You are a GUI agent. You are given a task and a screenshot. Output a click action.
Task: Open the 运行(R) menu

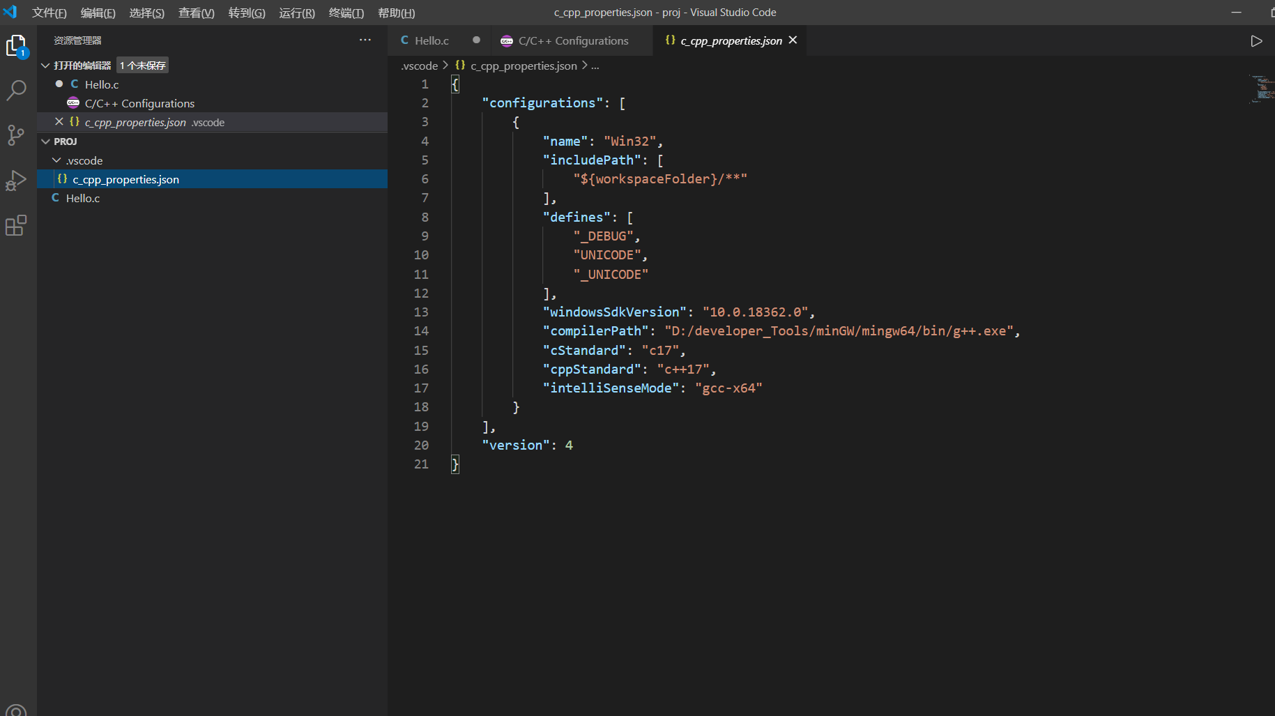(297, 13)
